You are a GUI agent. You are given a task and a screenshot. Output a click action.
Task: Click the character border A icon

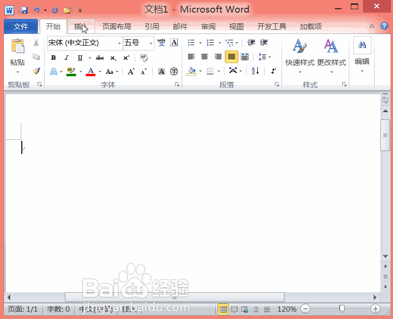point(174,42)
